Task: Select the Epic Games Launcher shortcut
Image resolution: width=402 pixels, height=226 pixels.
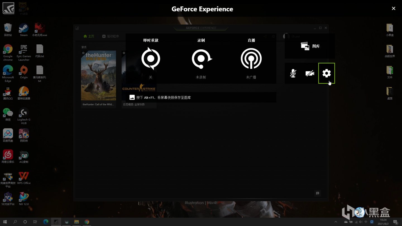Action: tap(24, 52)
